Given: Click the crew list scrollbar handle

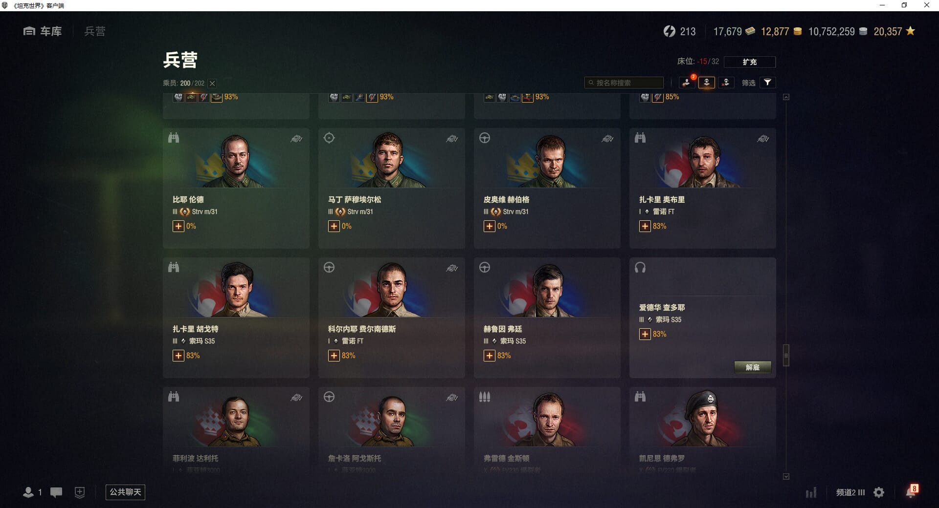Looking at the screenshot, I should pos(786,355).
